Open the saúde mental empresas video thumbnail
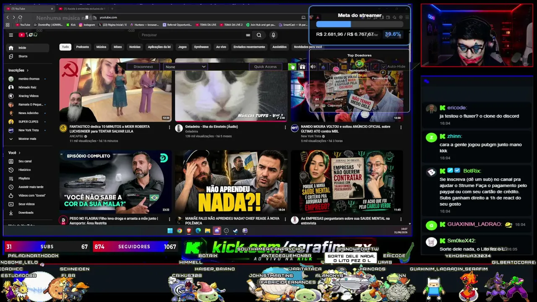 coord(347,182)
